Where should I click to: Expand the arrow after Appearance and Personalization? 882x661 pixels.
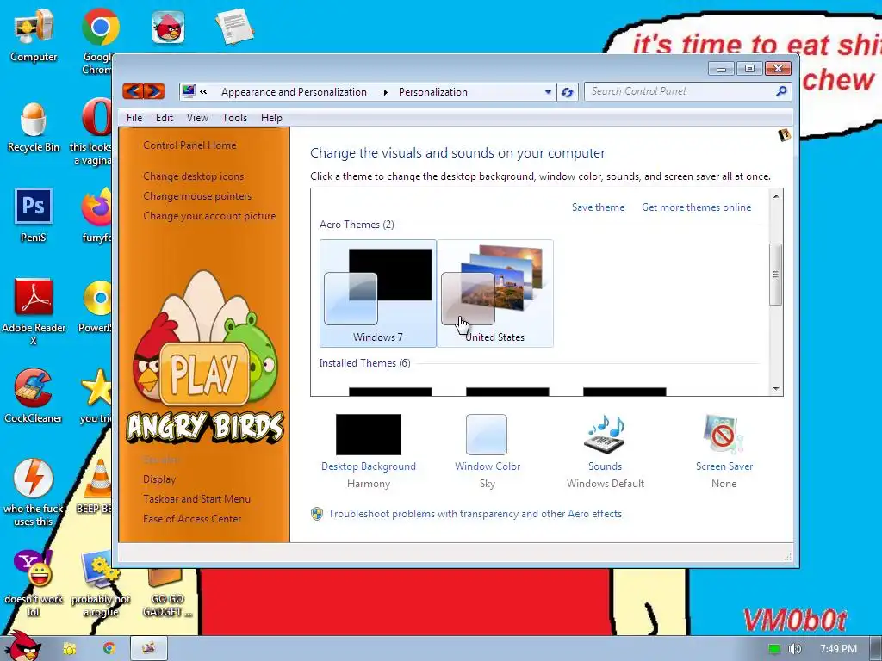[385, 92]
